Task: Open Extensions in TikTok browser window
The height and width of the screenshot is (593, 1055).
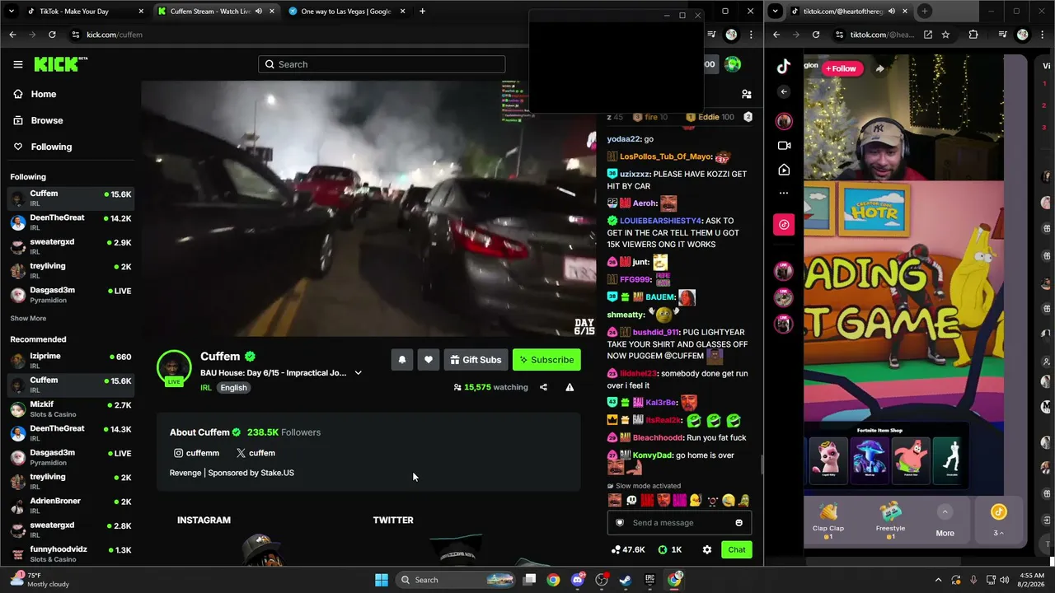Action: [973, 35]
